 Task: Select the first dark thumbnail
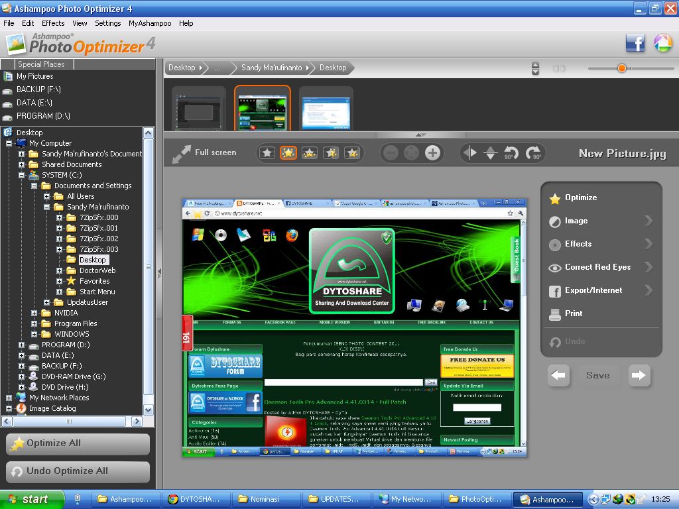click(x=198, y=109)
